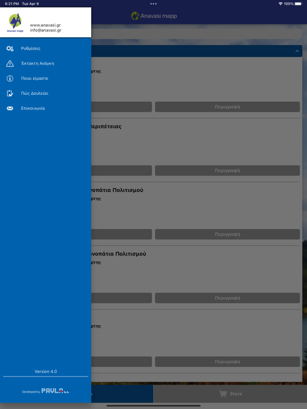Tap the Anavasi logo in header bar
The width and height of the screenshot is (307, 409).
click(135, 16)
